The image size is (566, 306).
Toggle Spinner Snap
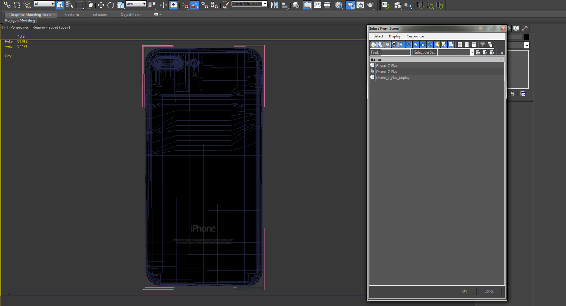(215, 5)
